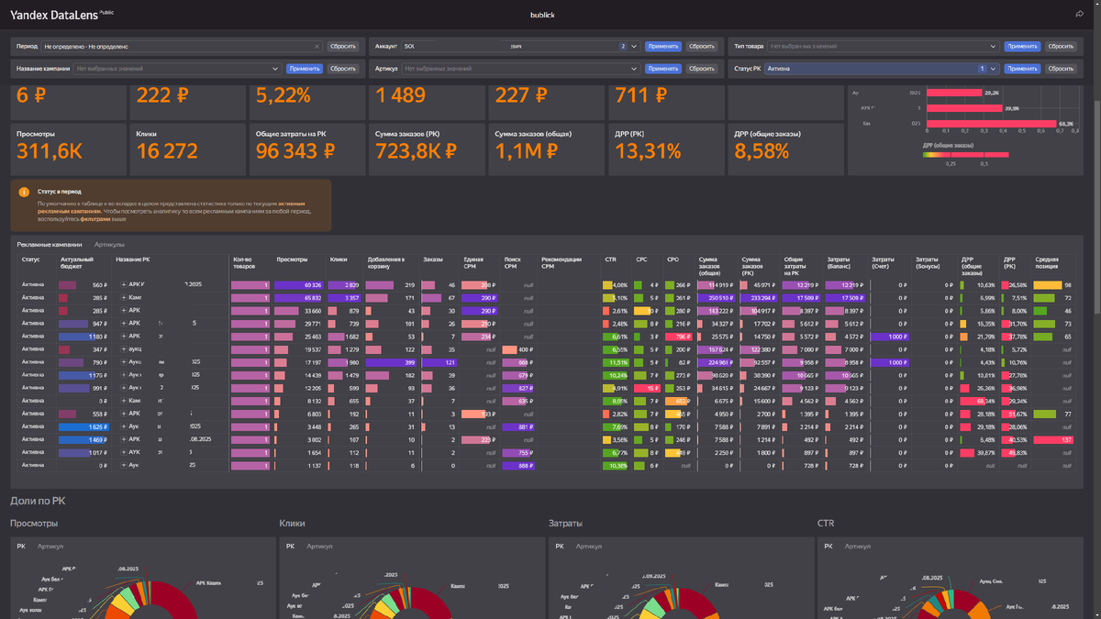1101x619 pixels.
Task: Apply the Статус РК filter
Action: (x=1022, y=69)
